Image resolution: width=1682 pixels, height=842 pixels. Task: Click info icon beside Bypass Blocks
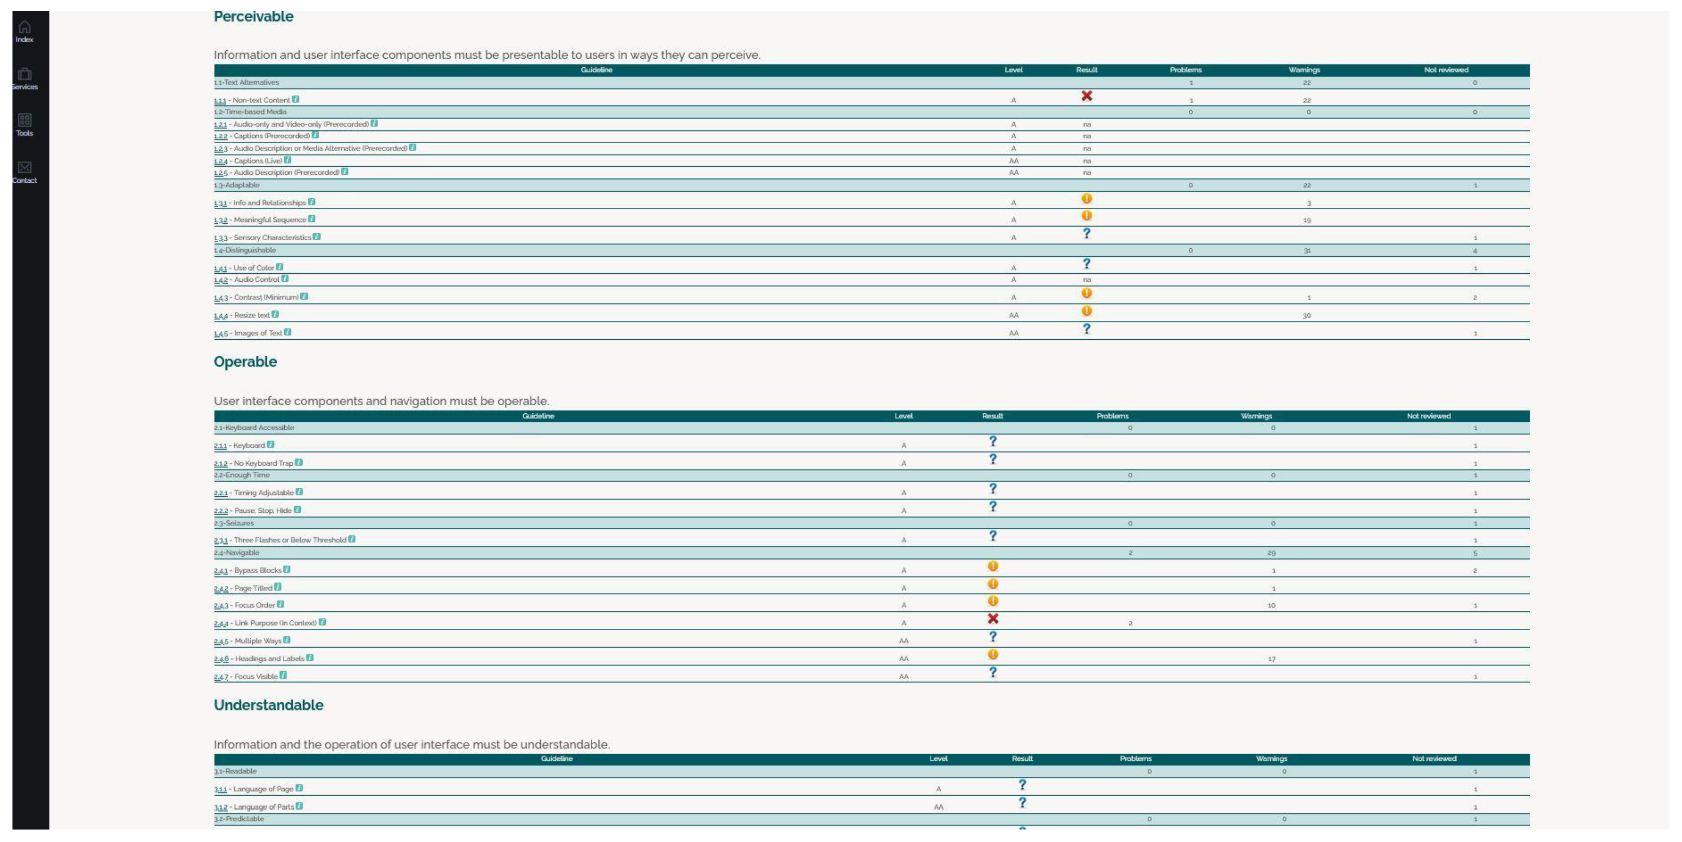(287, 569)
